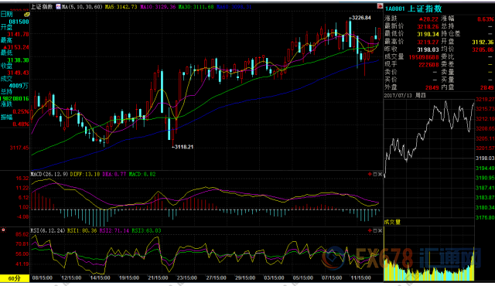Close the RSI indicator panel
The width and height of the screenshot is (495, 286).
pos(380,230)
